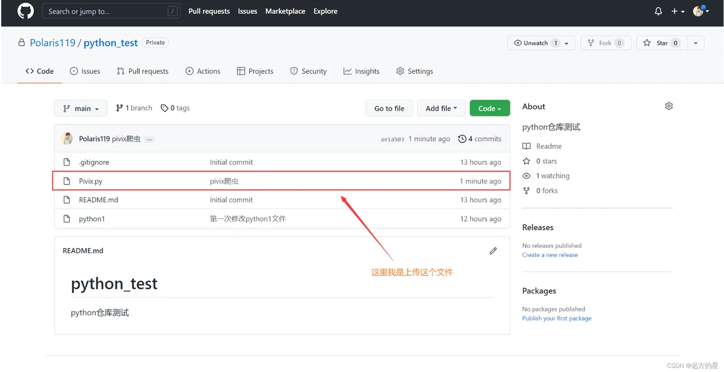Click the Go to file button
Viewport: 724px width, 372px height.
tap(389, 108)
